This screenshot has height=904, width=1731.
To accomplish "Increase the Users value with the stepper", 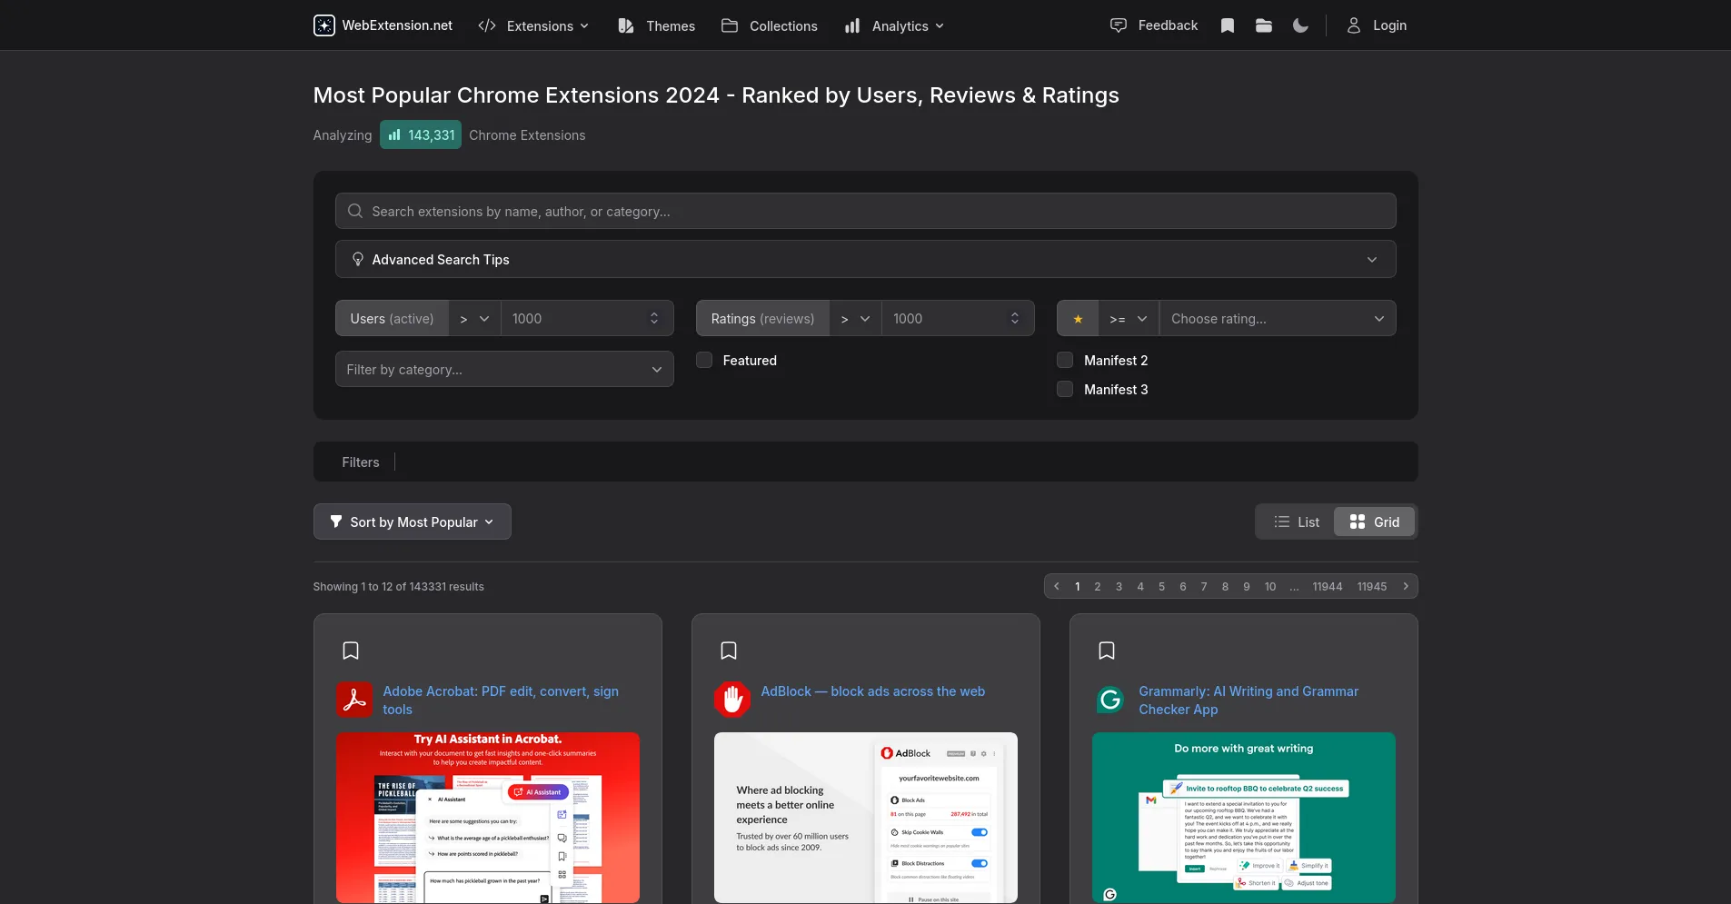I will click(x=654, y=313).
